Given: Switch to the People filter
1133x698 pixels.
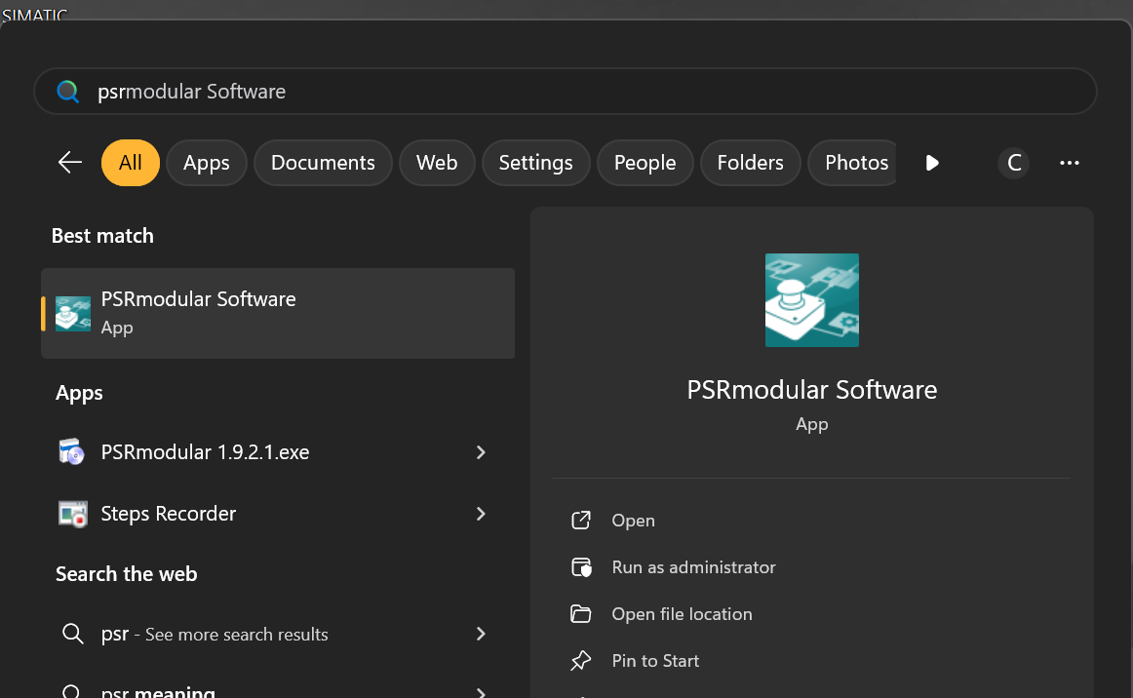Looking at the screenshot, I should pyautogui.click(x=645, y=163).
